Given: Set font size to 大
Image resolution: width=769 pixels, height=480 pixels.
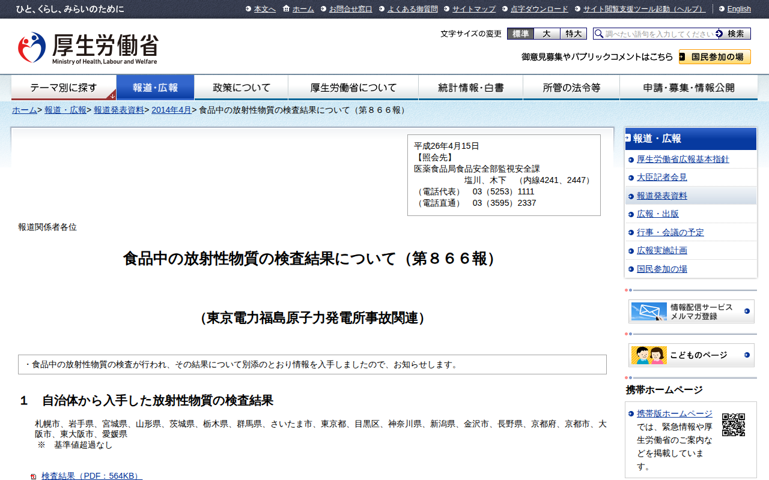Looking at the screenshot, I should tap(547, 34).
